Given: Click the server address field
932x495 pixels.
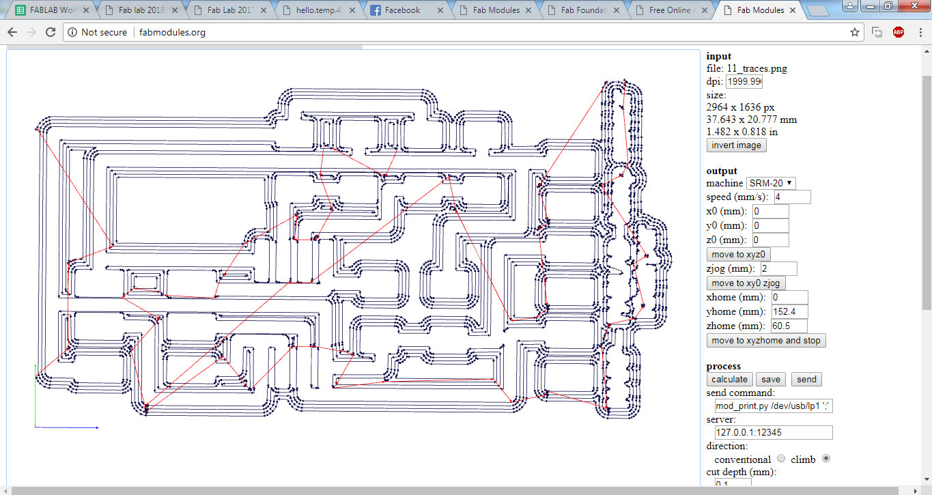Looking at the screenshot, I should 774,433.
